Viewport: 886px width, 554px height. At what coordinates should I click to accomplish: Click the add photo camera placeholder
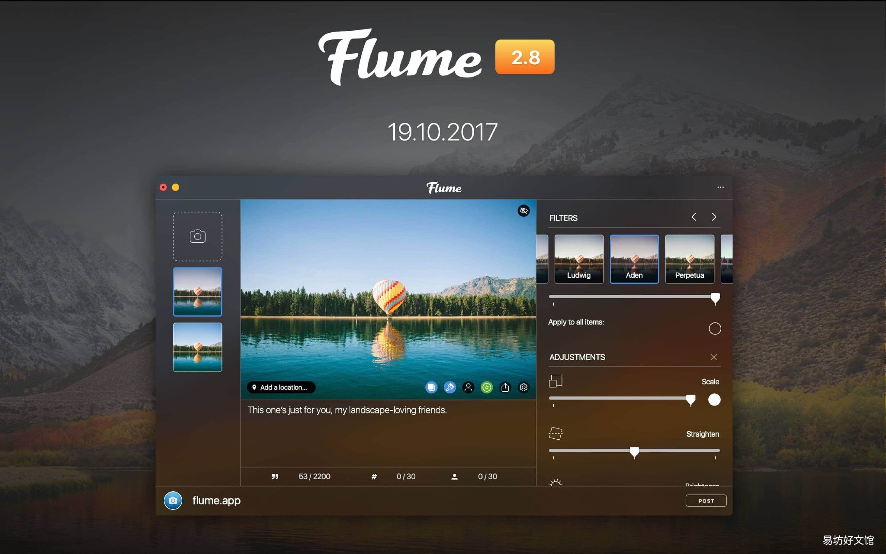pyautogui.click(x=198, y=236)
